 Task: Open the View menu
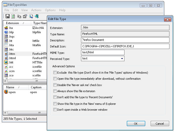click(24, 10)
